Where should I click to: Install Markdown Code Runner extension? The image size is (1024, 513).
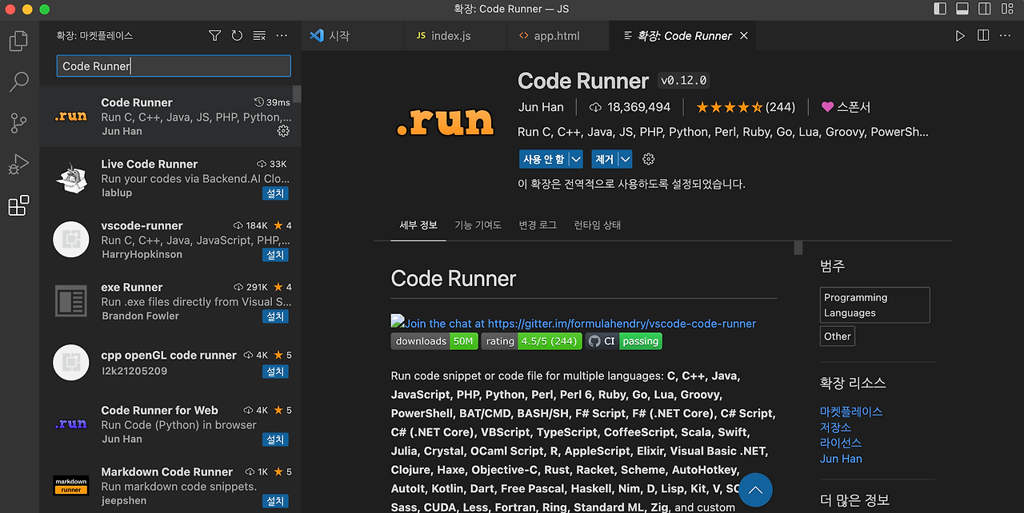[x=275, y=501]
